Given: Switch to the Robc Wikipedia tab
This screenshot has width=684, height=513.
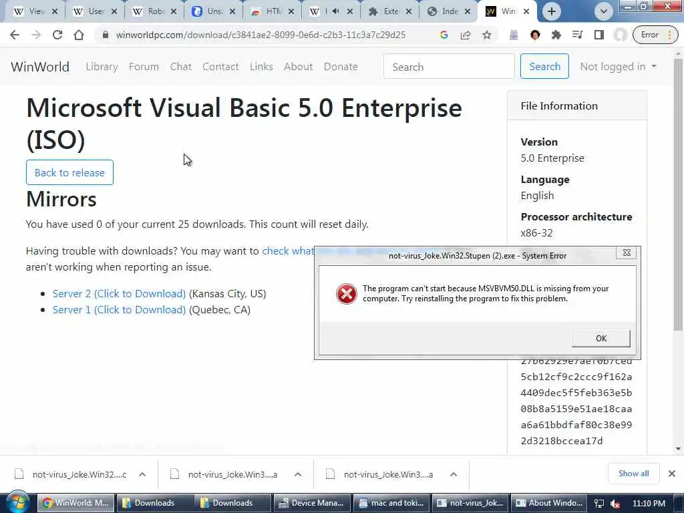Looking at the screenshot, I should point(154,12).
